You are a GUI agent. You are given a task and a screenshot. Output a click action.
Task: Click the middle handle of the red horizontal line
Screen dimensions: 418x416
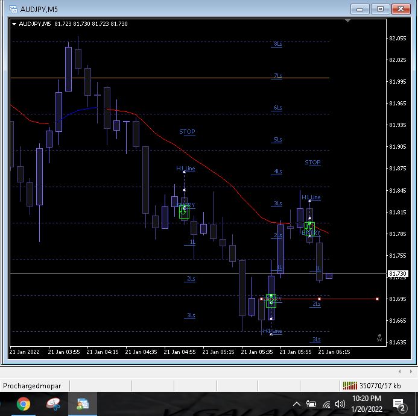coord(319,299)
